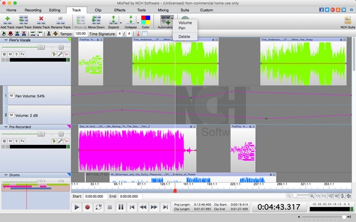Open the Clip tab

[98, 10]
